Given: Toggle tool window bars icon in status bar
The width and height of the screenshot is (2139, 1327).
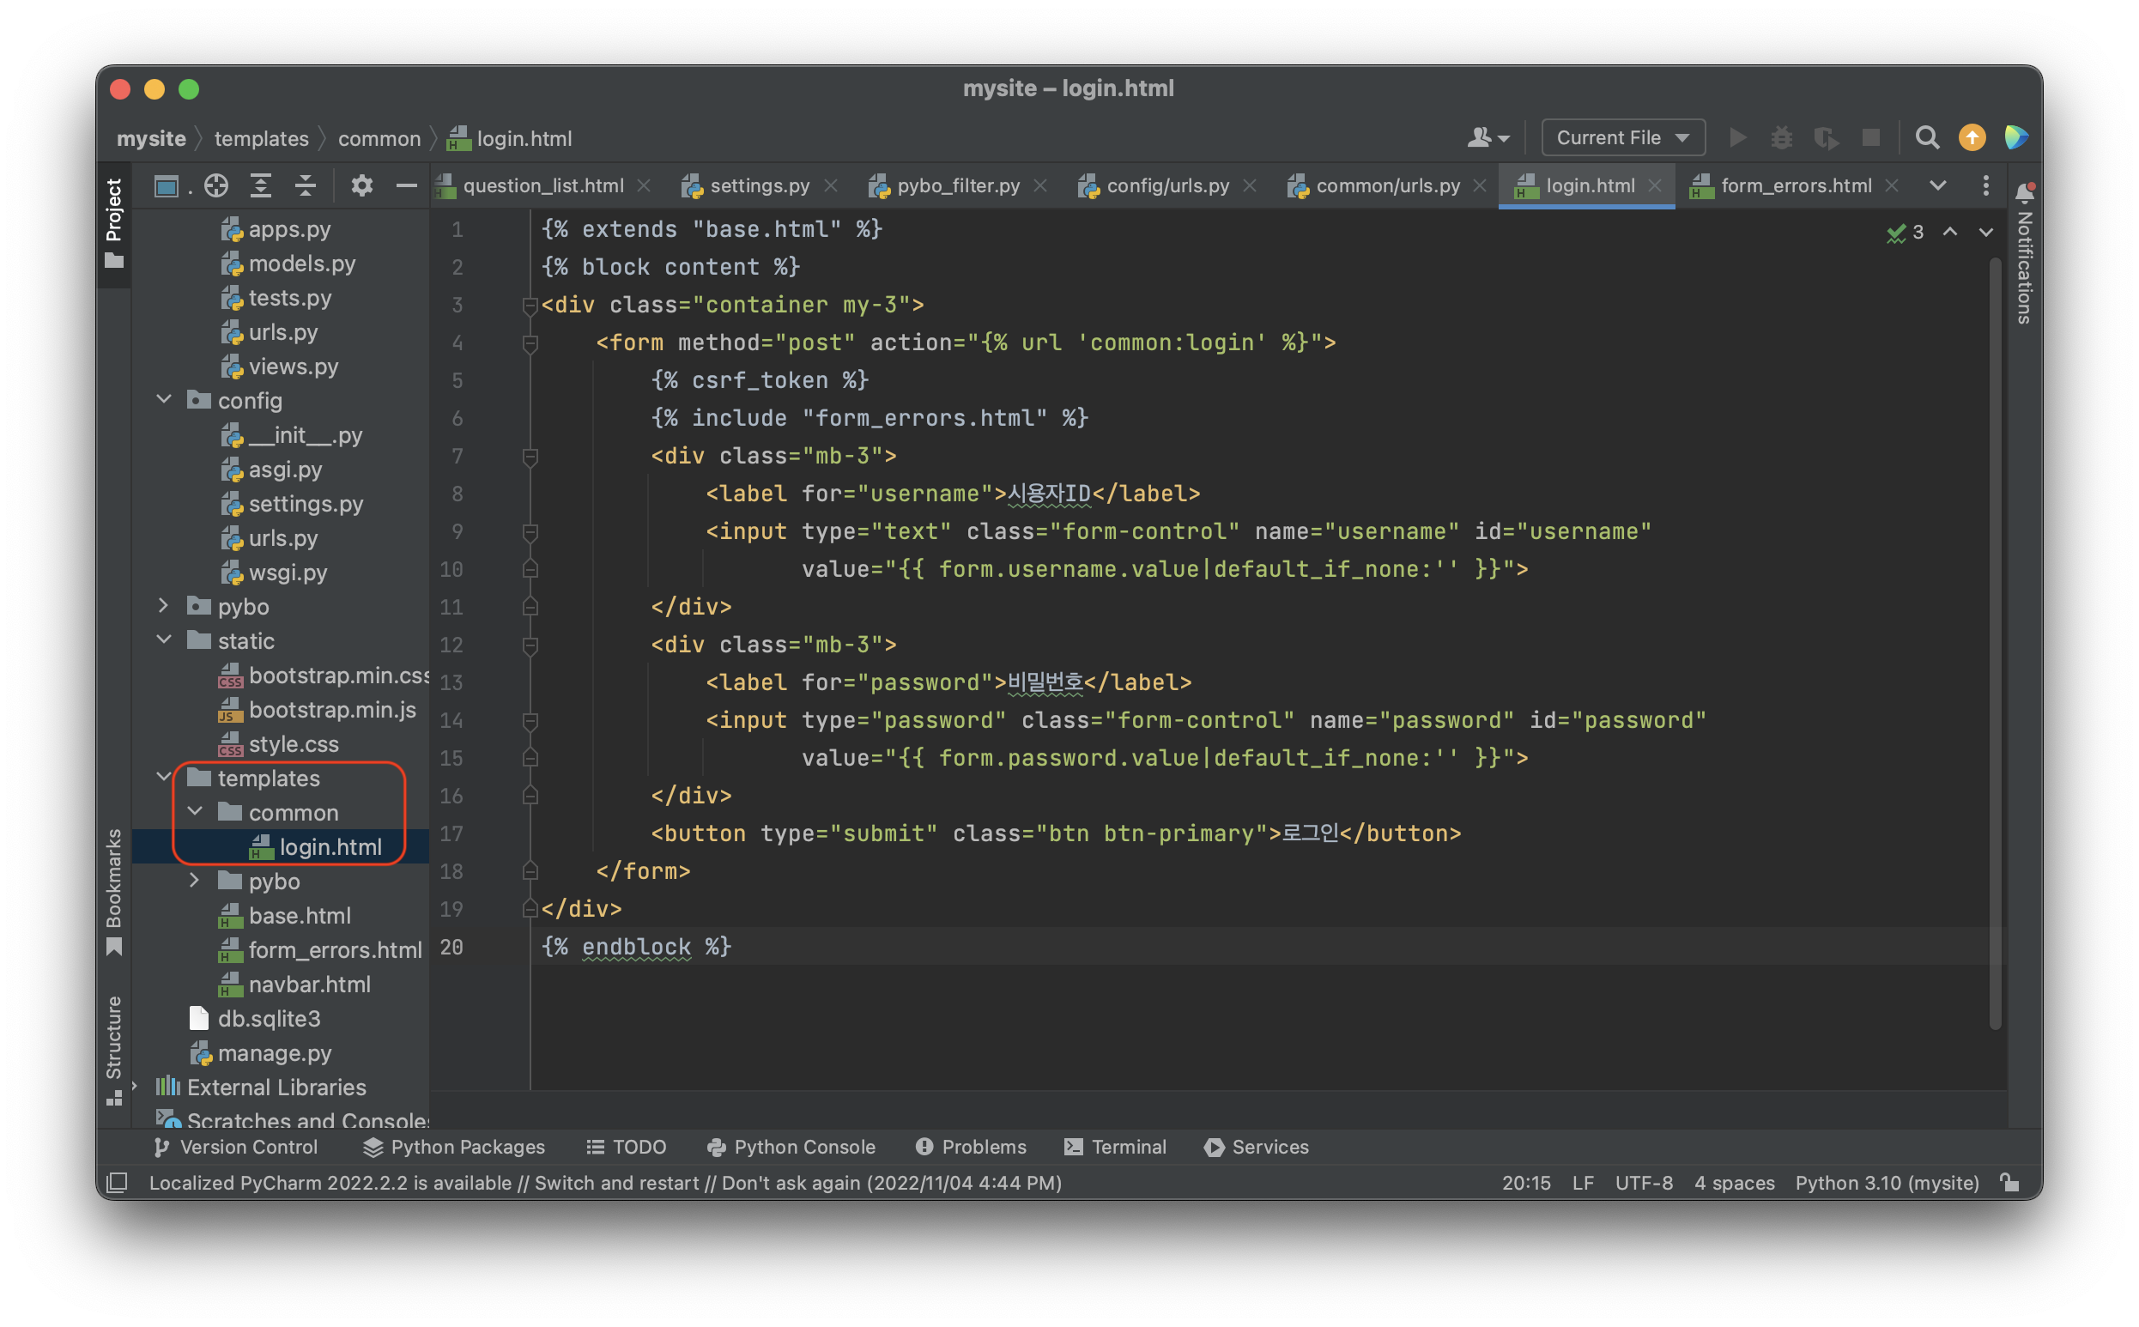Looking at the screenshot, I should (118, 1182).
